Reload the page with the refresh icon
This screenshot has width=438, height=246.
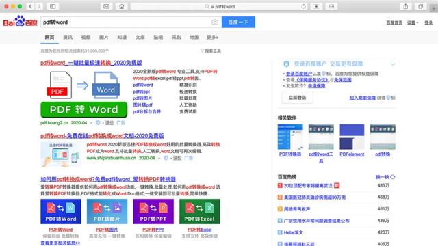coord(303,6)
